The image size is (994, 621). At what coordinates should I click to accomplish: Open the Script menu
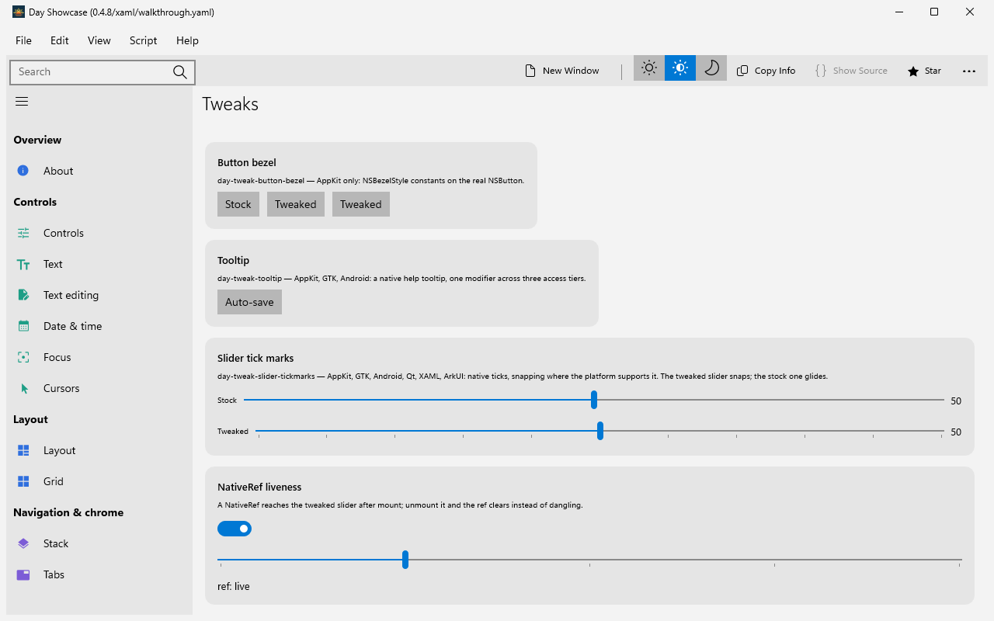pos(144,40)
